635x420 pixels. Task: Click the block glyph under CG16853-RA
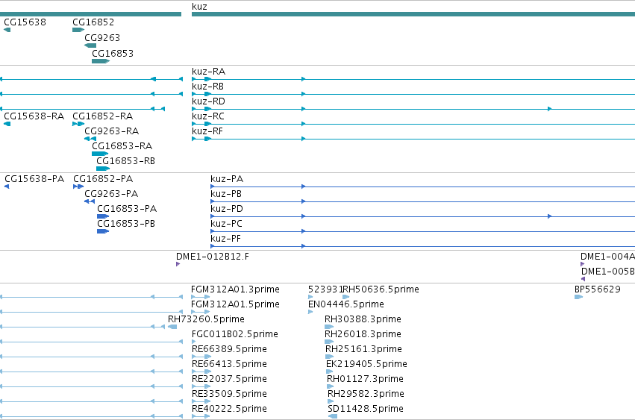point(100,154)
